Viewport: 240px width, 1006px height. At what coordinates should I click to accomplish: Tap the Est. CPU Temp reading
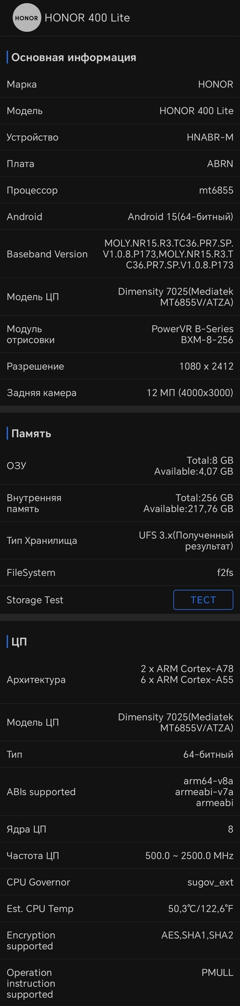click(200, 909)
